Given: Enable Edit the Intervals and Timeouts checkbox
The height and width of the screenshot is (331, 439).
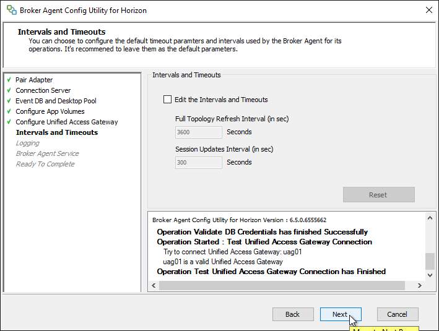Looking at the screenshot, I should point(167,100).
